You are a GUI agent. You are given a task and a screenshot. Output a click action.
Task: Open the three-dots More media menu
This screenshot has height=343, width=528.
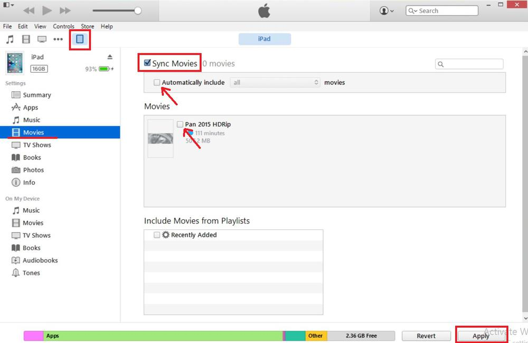pos(58,40)
